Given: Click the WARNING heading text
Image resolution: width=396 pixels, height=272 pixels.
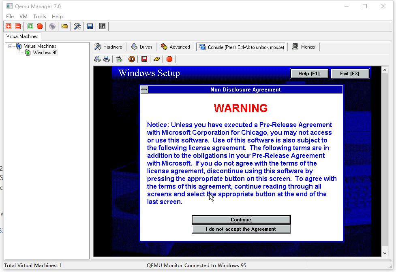Looking at the screenshot, I should pos(241,108).
